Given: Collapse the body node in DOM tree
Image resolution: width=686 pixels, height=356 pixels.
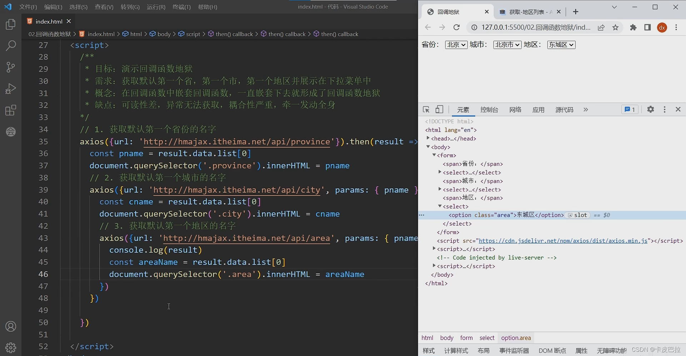Looking at the screenshot, I should coord(428,147).
